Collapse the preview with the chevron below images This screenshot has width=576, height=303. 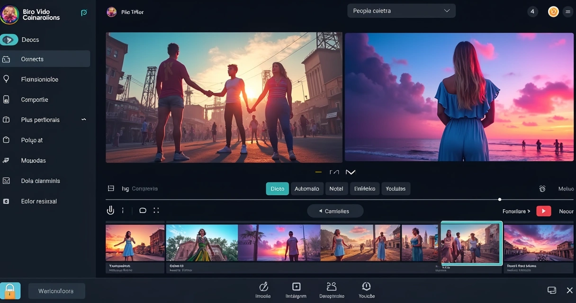[351, 172]
